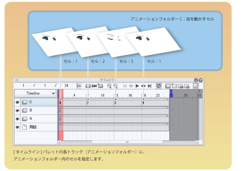
Task: Click the current frame number field
Action: click(23, 85)
